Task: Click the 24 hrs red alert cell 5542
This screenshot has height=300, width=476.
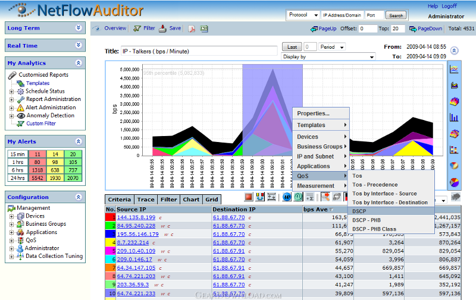Action: click(x=37, y=178)
